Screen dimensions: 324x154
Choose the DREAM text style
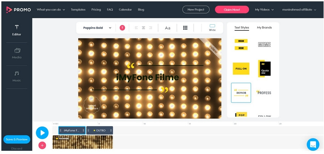click(241, 44)
